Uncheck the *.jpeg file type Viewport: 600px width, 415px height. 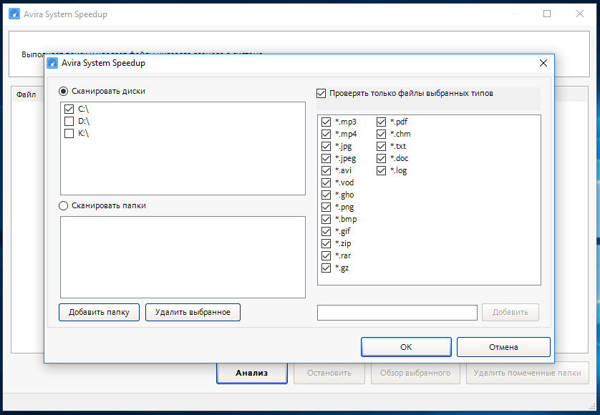pos(326,158)
